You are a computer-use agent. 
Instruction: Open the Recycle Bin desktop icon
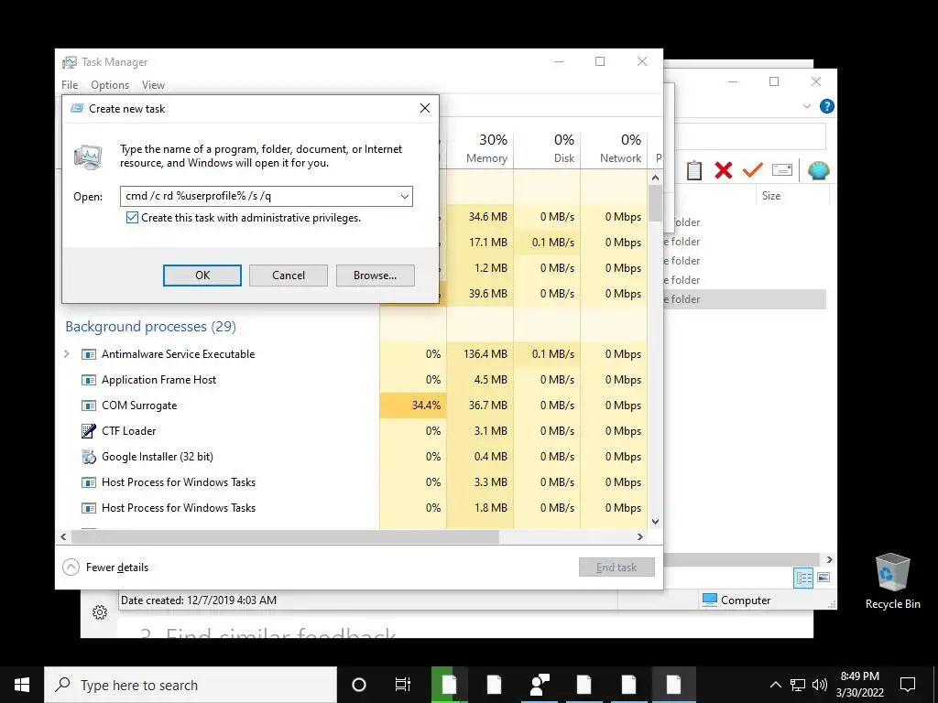point(892,580)
